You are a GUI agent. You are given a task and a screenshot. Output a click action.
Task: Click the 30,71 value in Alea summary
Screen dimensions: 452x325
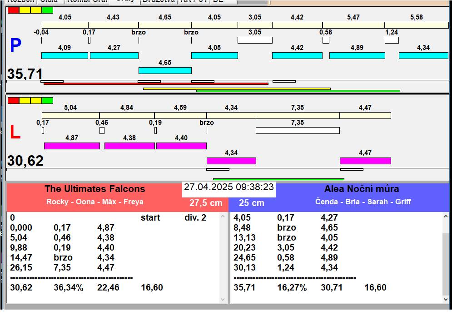(332, 287)
